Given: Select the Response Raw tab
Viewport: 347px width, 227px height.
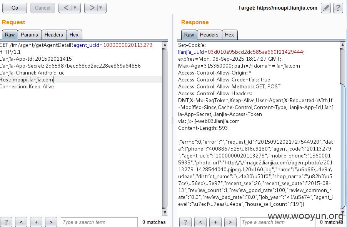Looking at the screenshot, I should click(x=189, y=35).
